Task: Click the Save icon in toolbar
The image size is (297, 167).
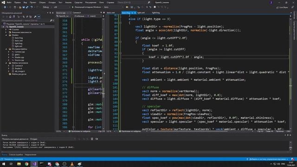Action: point(24,7)
